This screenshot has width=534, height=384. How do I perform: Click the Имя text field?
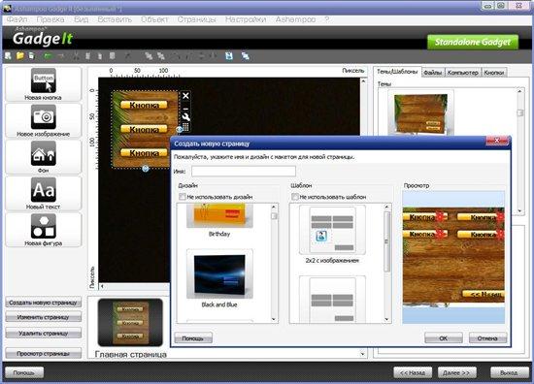pyautogui.click(x=244, y=171)
